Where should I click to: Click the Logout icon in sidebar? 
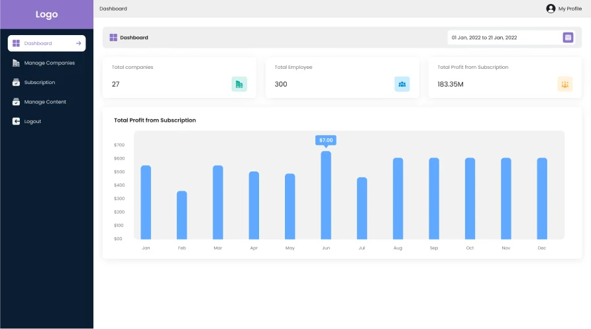click(16, 121)
